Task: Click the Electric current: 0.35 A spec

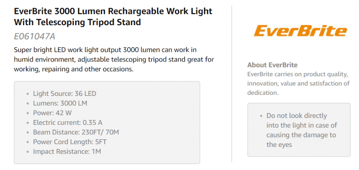Action: point(68,123)
